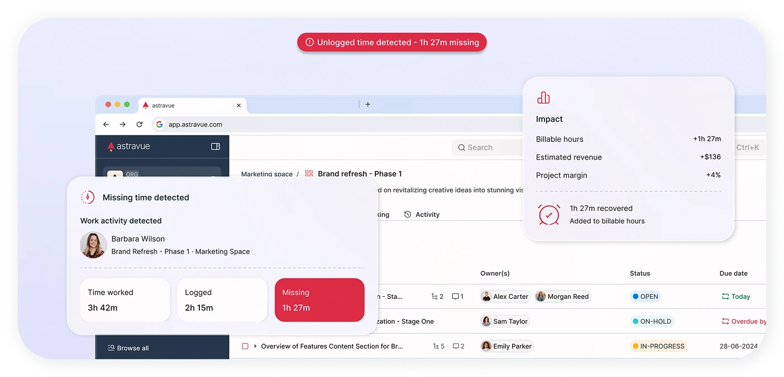Open the IN-PROGRESS status chip
This screenshot has width=784, height=377.
(658, 346)
